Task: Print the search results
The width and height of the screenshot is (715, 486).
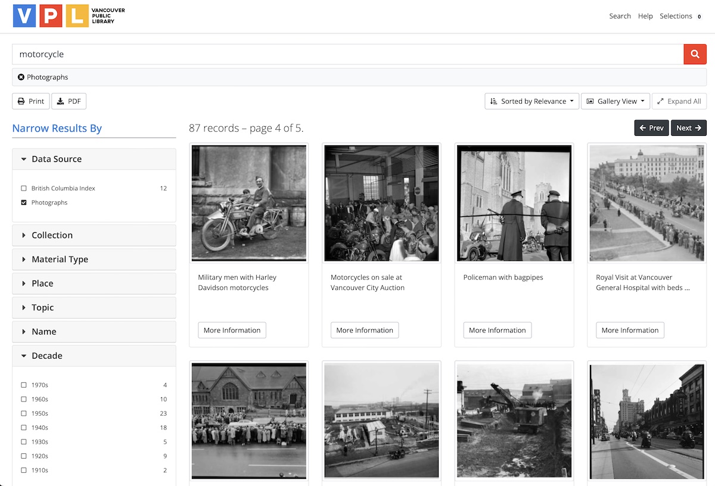Action: tap(31, 101)
